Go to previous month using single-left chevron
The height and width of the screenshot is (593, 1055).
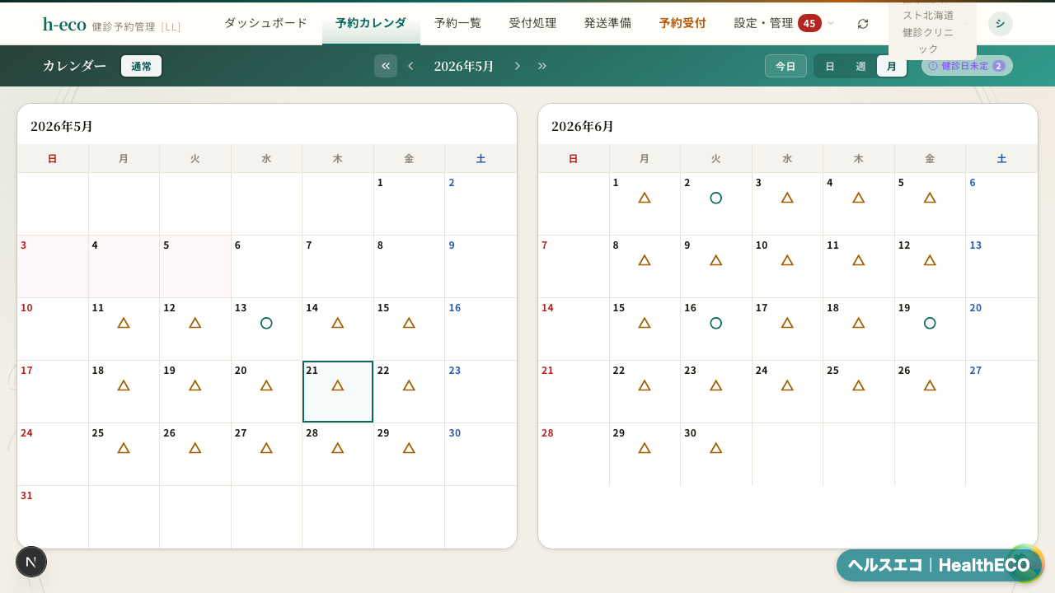[x=410, y=66]
